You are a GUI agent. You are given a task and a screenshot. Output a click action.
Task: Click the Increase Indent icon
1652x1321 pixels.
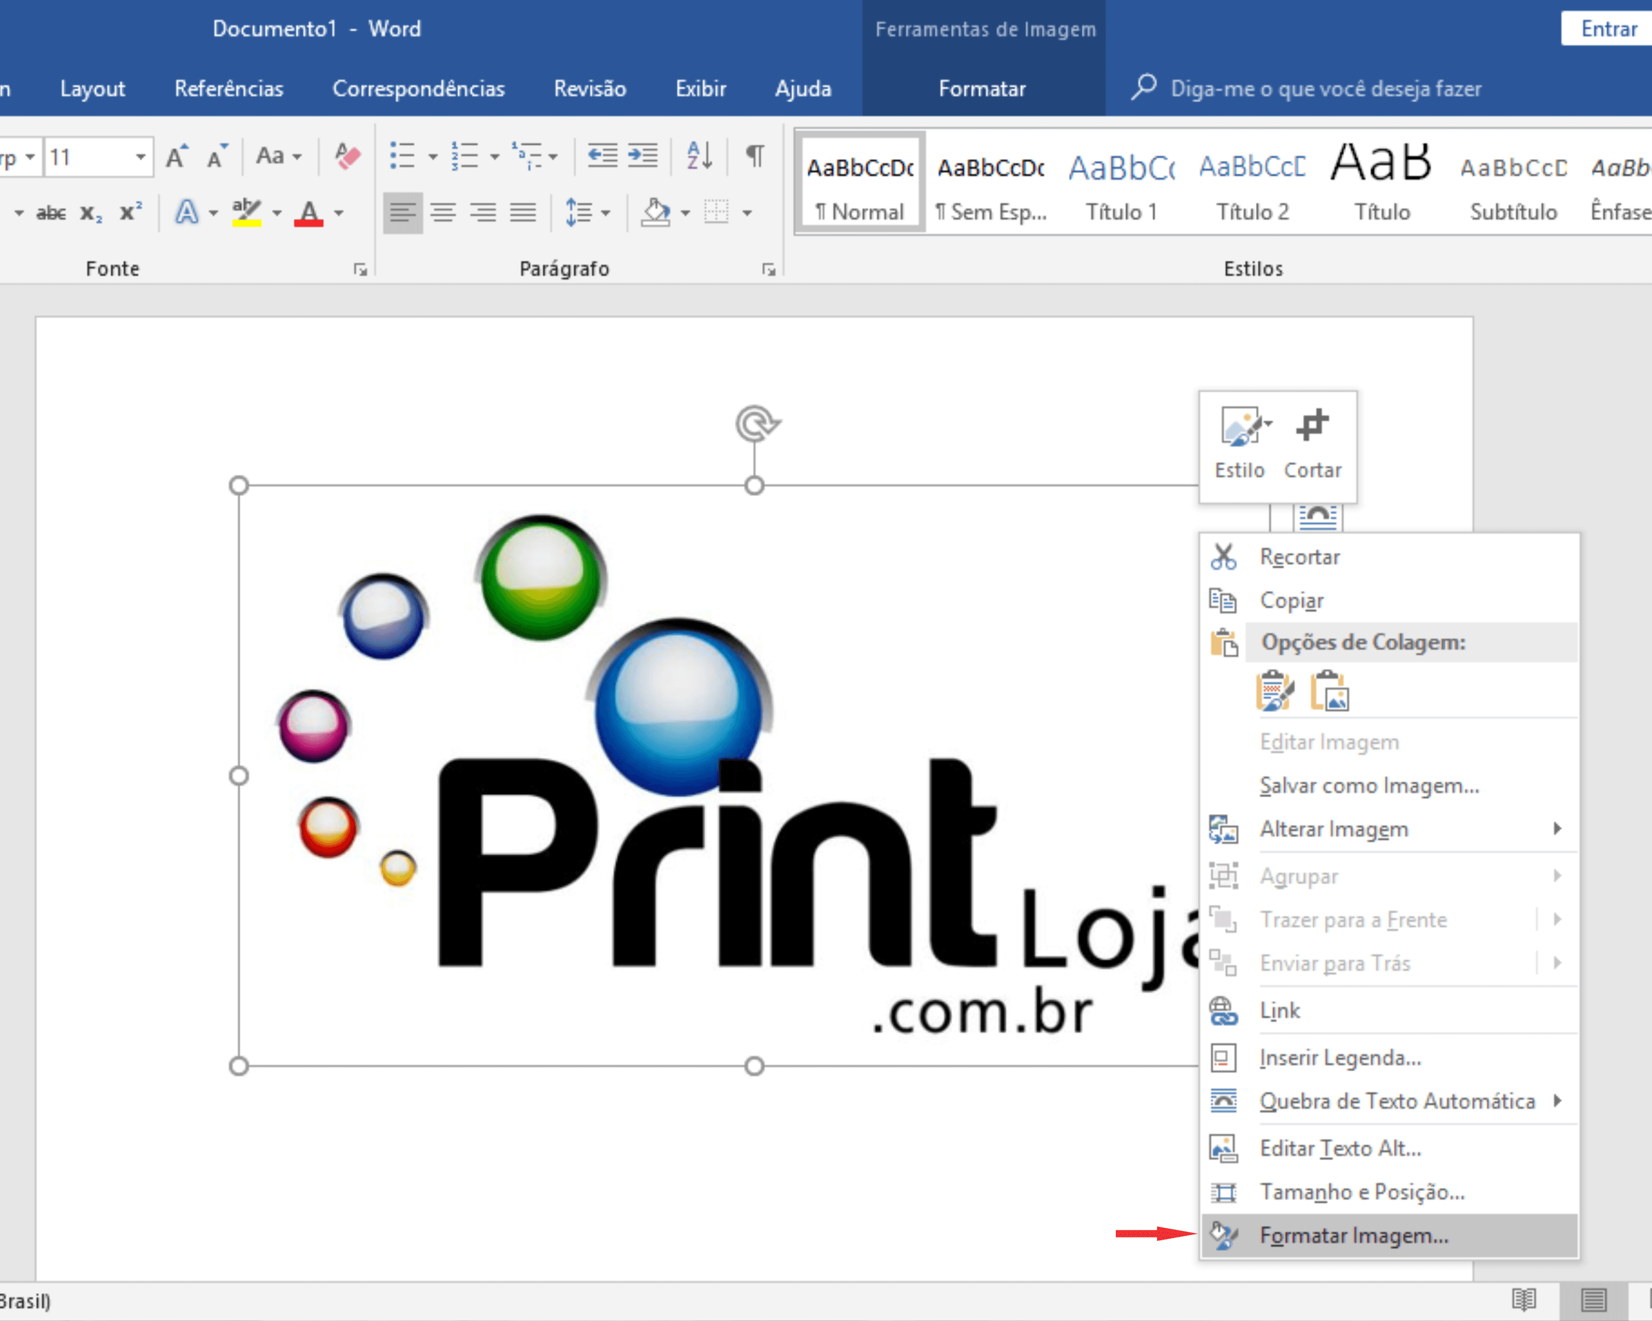[642, 156]
